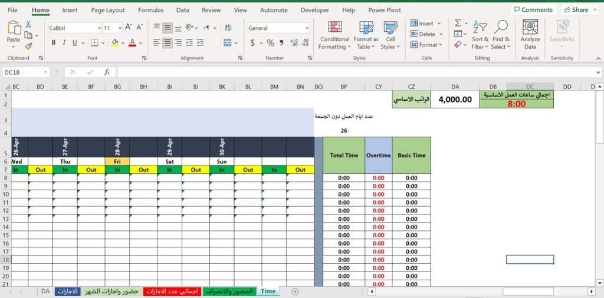Expand the Name Box dropdown arrow

click(x=46, y=72)
